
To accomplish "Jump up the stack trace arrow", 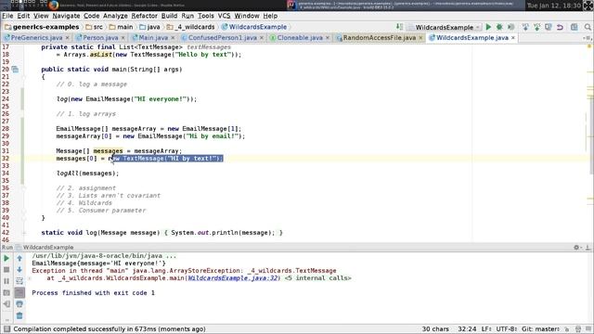I will coord(19,258).
